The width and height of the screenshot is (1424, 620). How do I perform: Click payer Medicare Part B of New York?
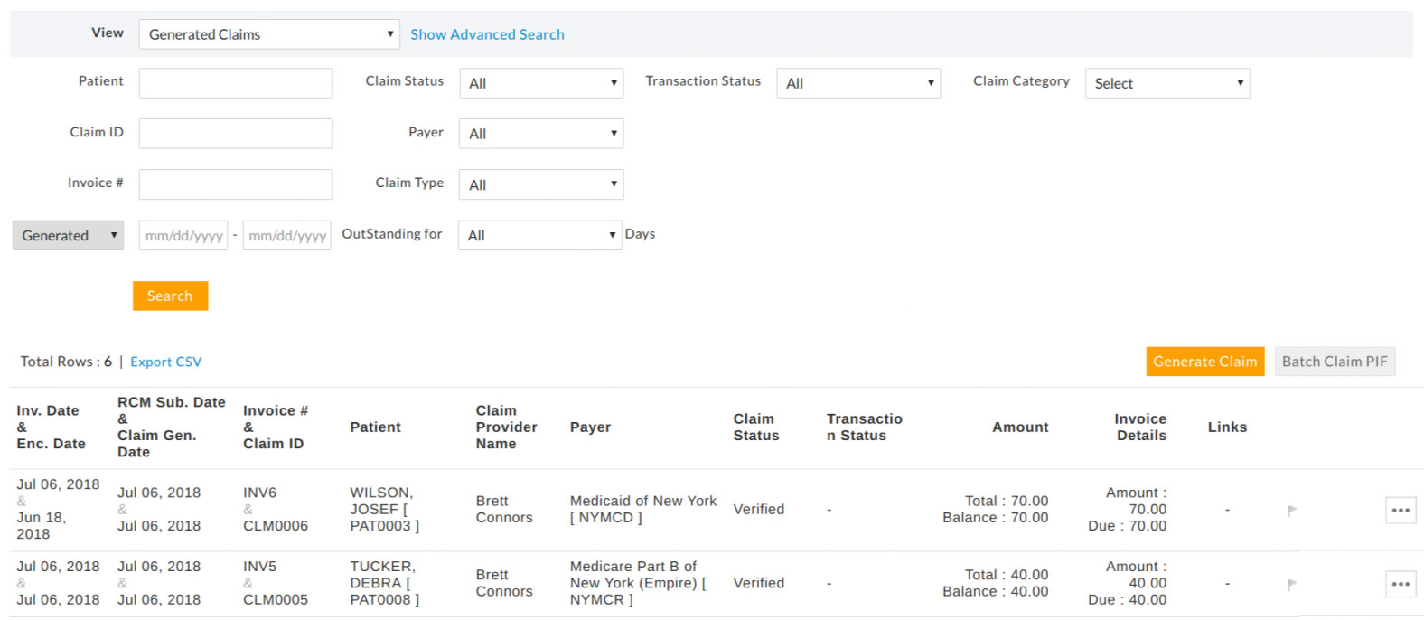[638, 583]
